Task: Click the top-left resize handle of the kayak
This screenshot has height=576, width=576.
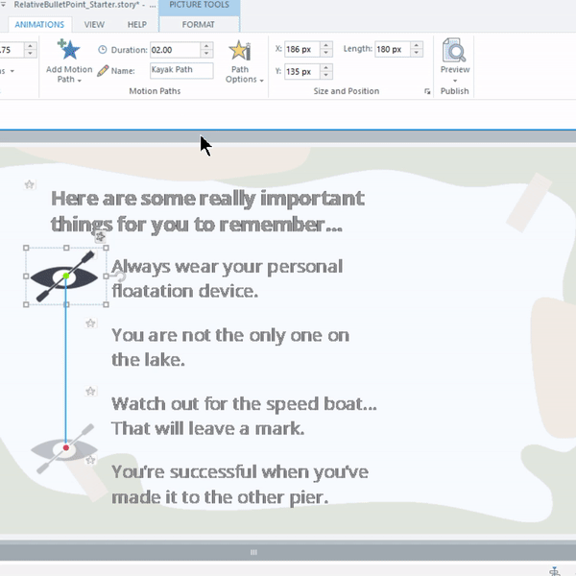Action: coord(26,248)
